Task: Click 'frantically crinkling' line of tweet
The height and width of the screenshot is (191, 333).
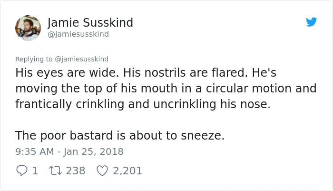Action: [x=143, y=104]
